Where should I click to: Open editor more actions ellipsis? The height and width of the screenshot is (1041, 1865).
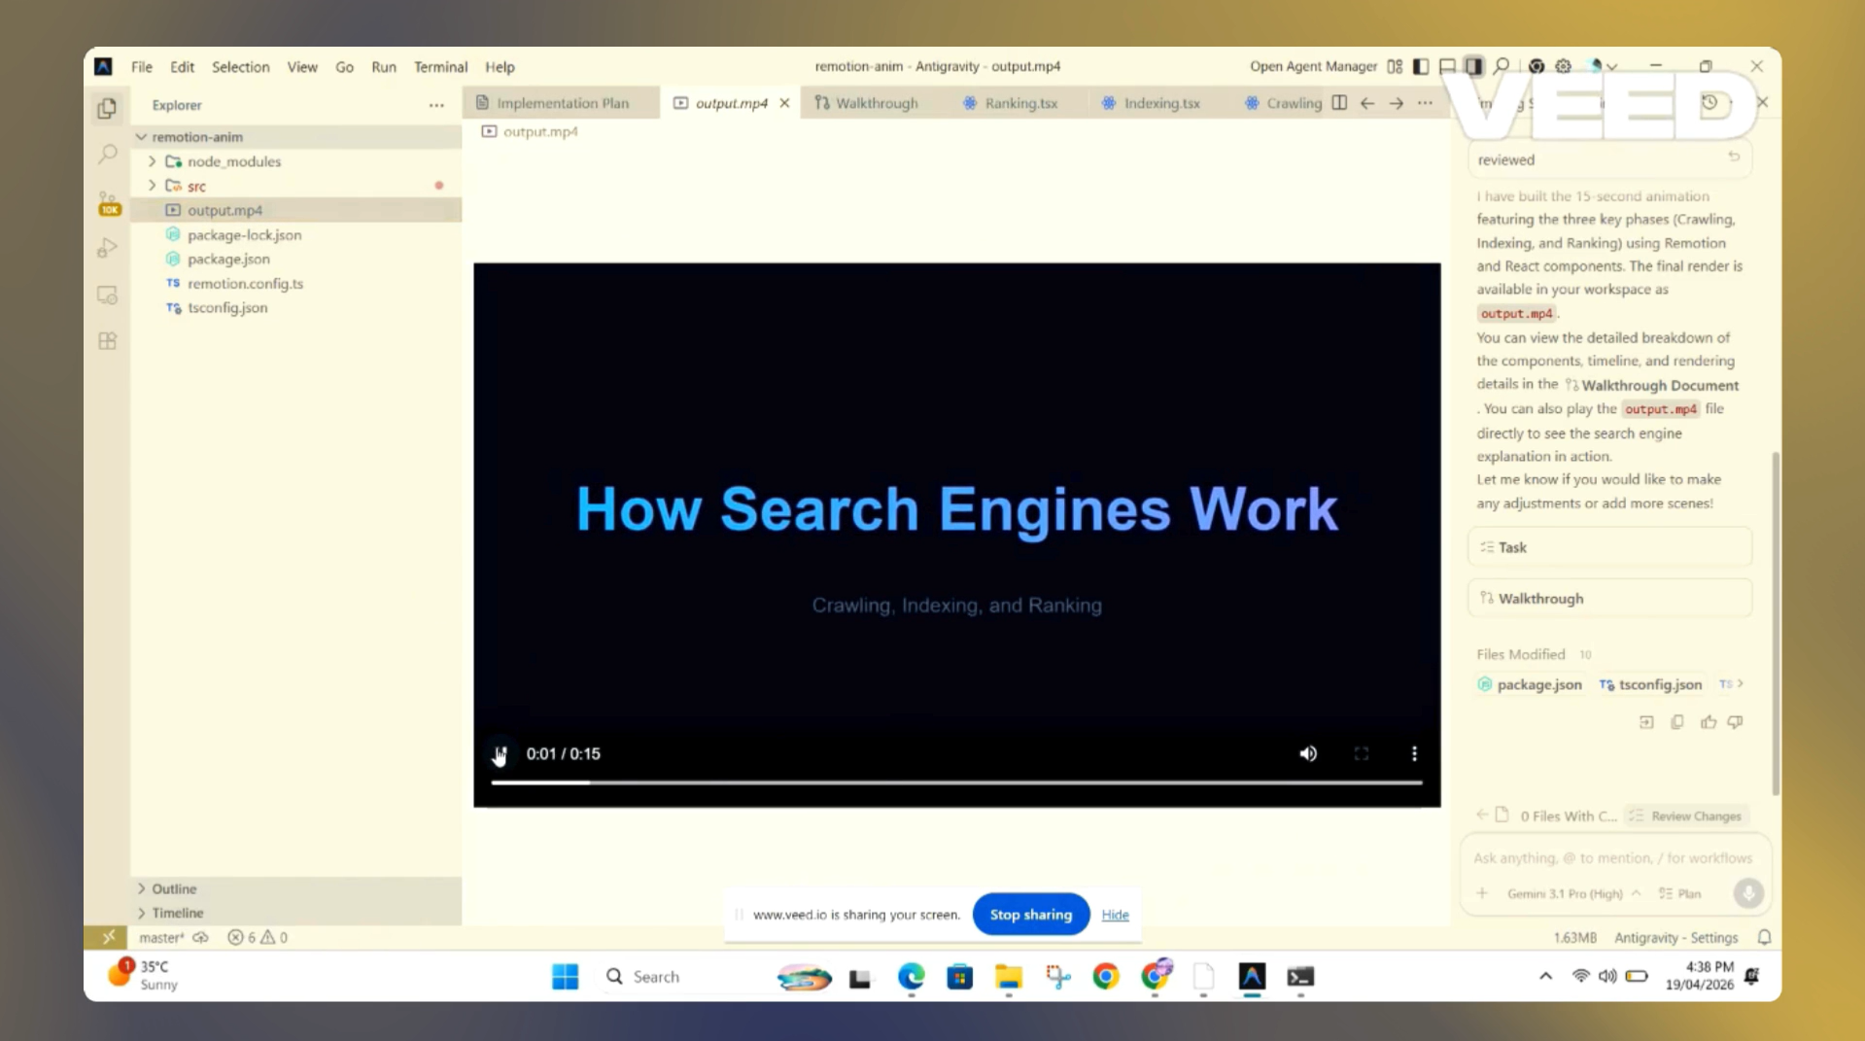tap(1425, 103)
